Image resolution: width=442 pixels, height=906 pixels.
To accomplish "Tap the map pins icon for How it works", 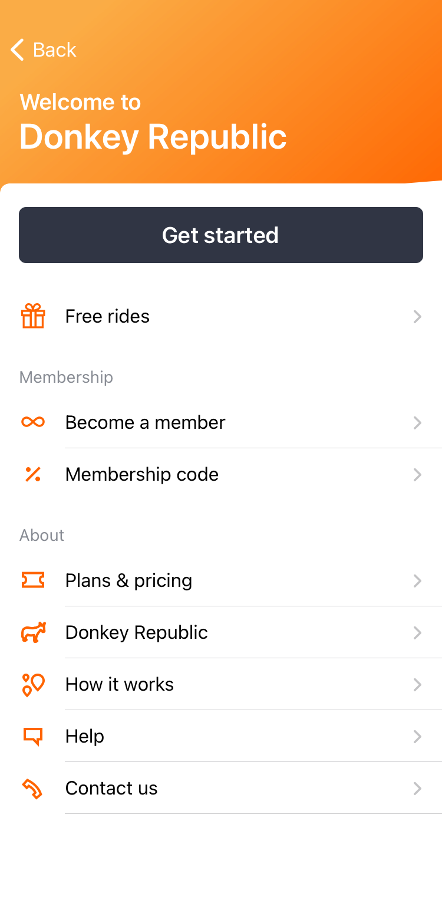I will (x=33, y=684).
